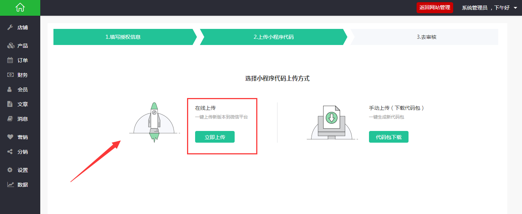Select step 2.上传小程序代码
The image size is (522, 214).
point(273,37)
